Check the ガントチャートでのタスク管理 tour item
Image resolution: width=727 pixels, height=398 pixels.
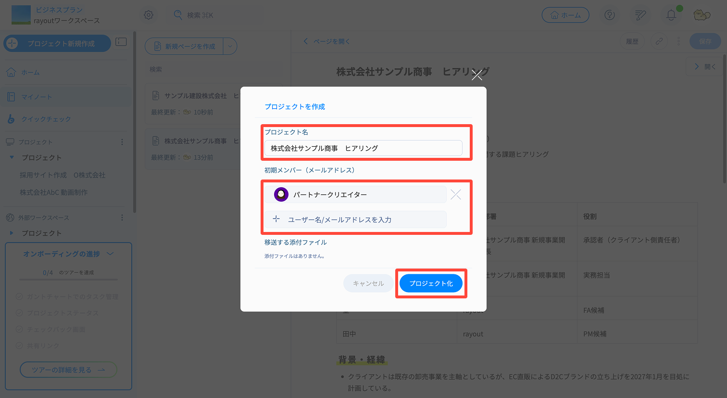(66, 296)
